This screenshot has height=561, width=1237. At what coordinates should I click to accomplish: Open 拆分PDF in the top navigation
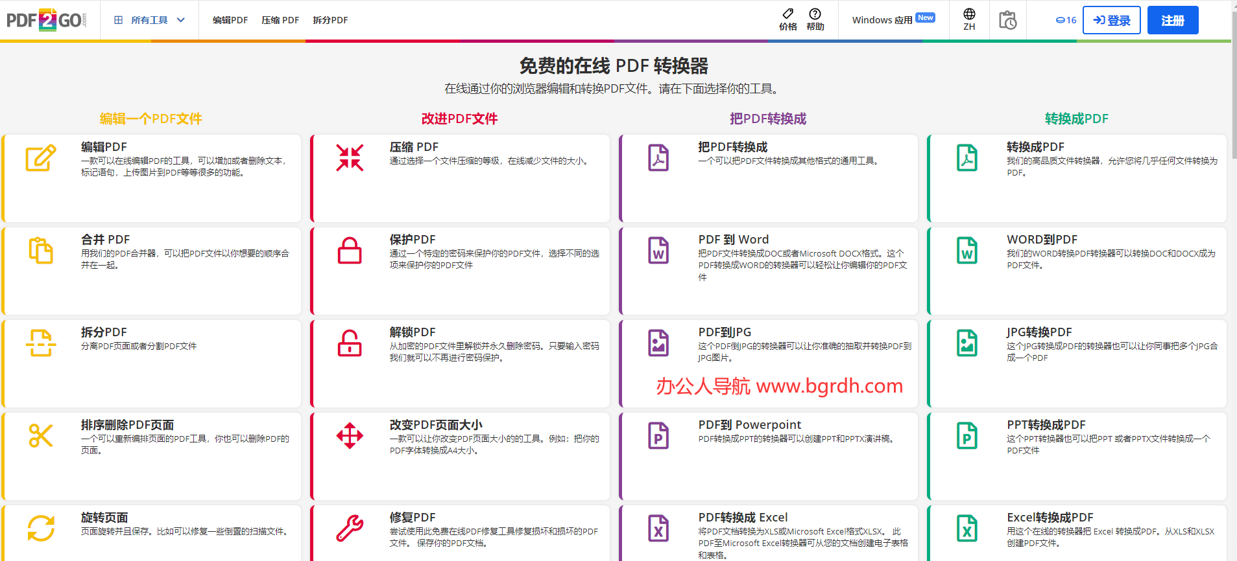point(330,20)
